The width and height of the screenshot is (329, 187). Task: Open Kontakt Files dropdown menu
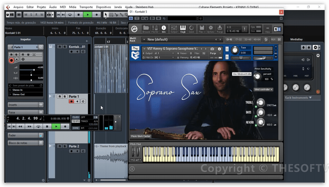point(202,29)
